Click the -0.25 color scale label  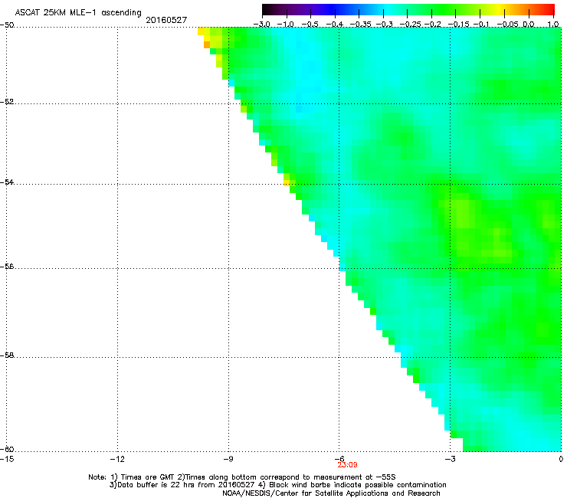click(410, 24)
